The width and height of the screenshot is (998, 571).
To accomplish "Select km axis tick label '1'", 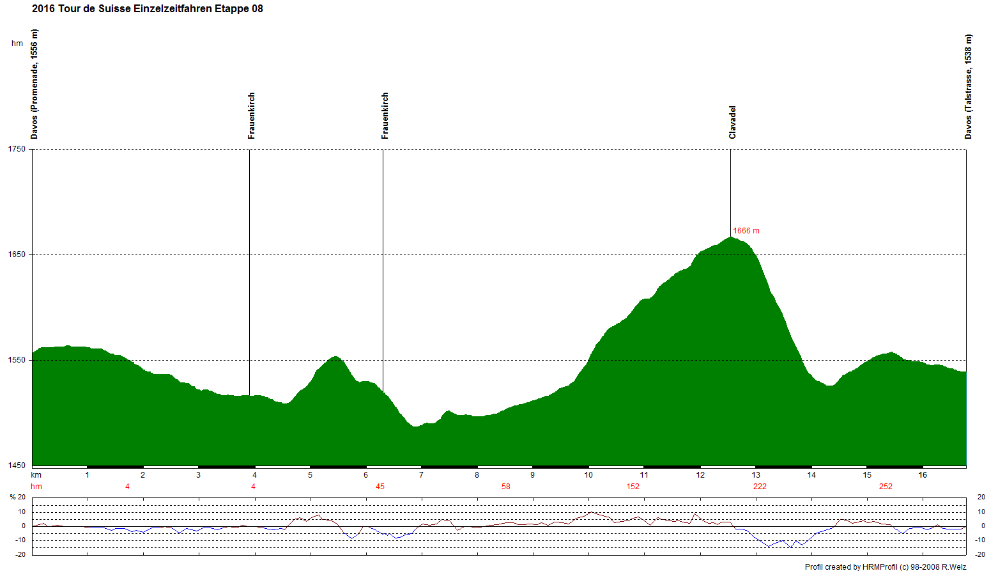I will pyautogui.click(x=88, y=475).
